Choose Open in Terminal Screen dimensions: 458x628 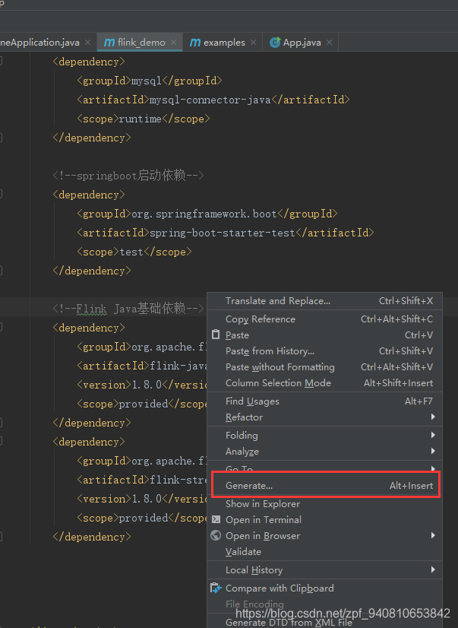click(324, 520)
